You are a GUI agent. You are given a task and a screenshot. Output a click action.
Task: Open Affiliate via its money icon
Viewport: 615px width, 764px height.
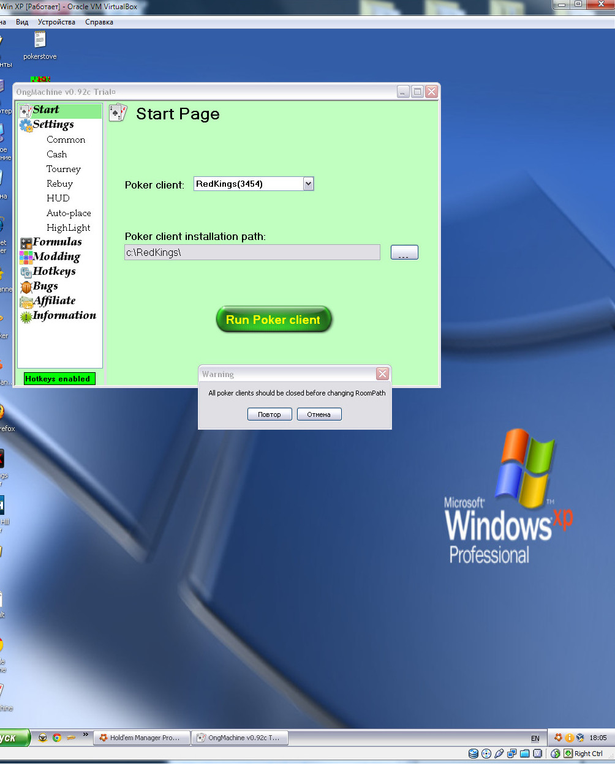(x=26, y=302)
